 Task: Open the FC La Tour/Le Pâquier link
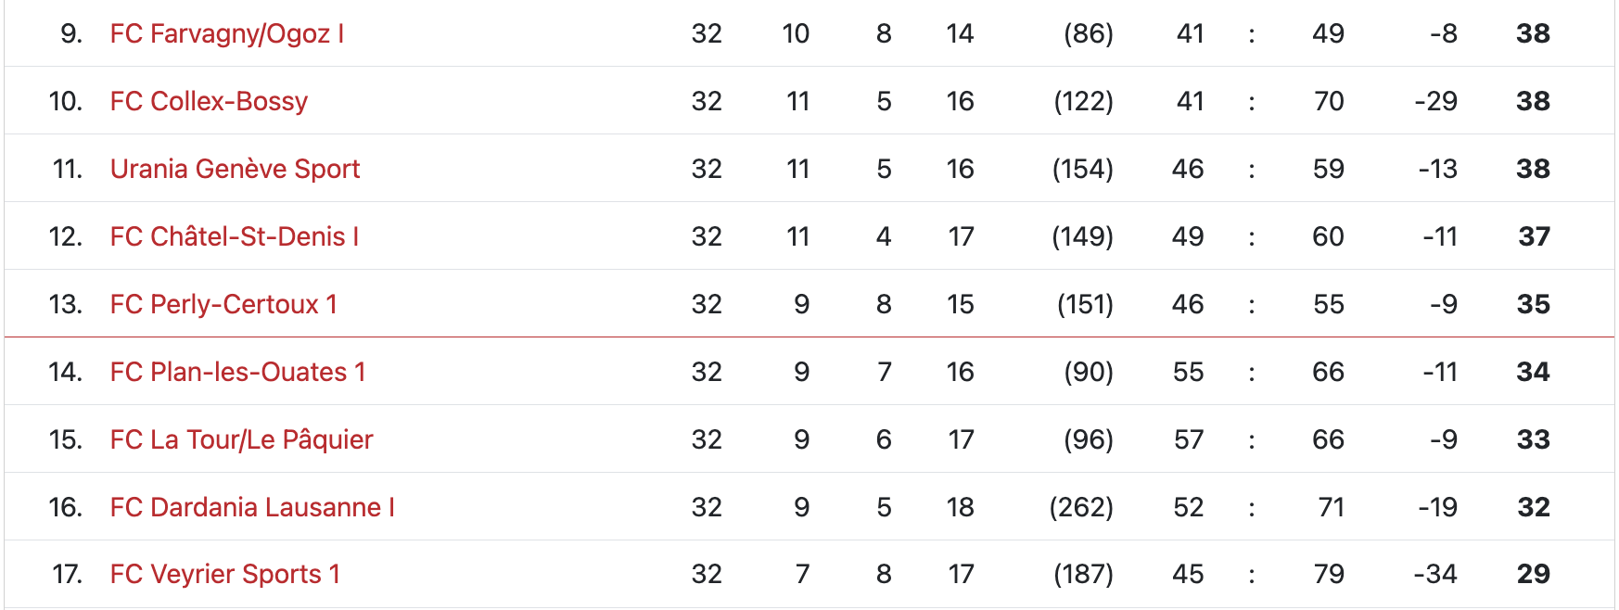pos(241,440)
